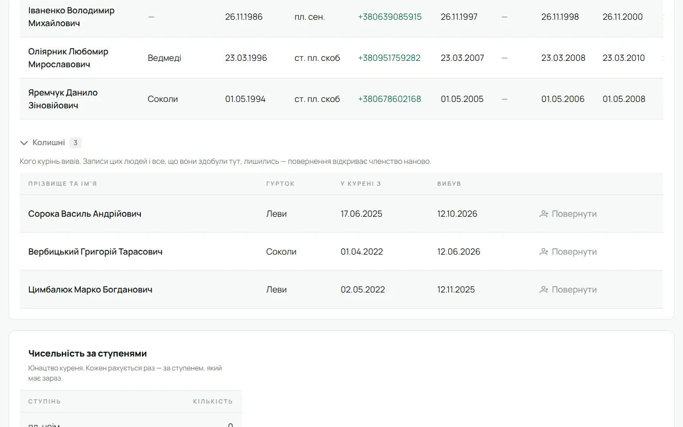Click restore icon for Сорока Василь Андрійович
The width and height of the screenshot is (683, 427).
tap(544, 213)
